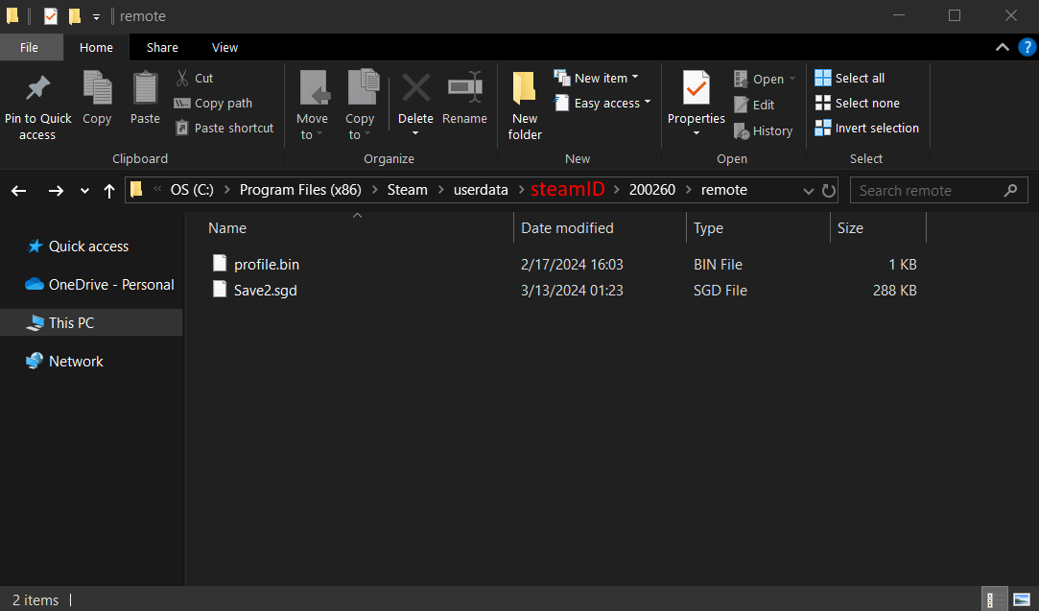Go back with the left arrow

[x=18, y=191]
